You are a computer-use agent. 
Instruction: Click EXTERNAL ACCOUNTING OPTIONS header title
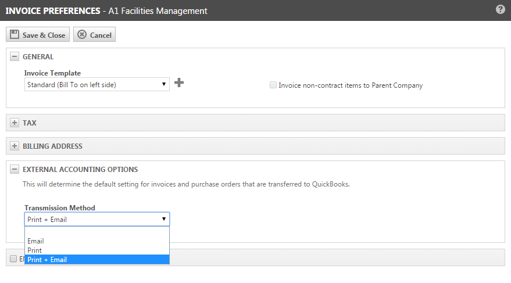[80, 170]
